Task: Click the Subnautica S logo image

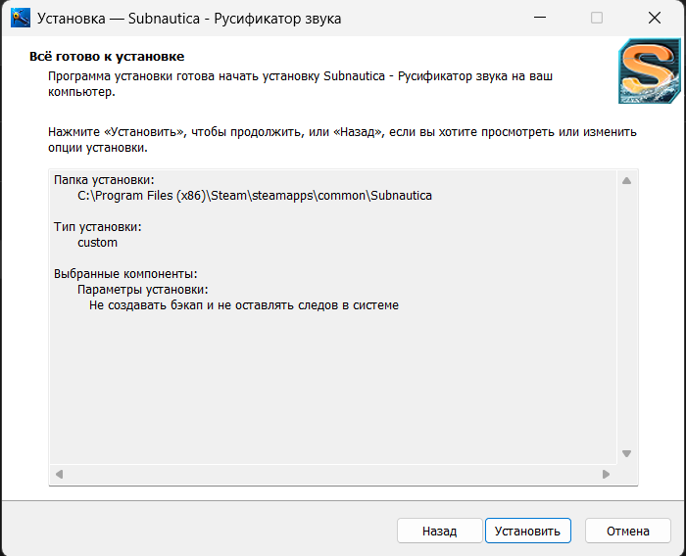Action: (649, 70)
